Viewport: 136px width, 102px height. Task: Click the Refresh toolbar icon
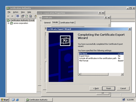point(27,16)
